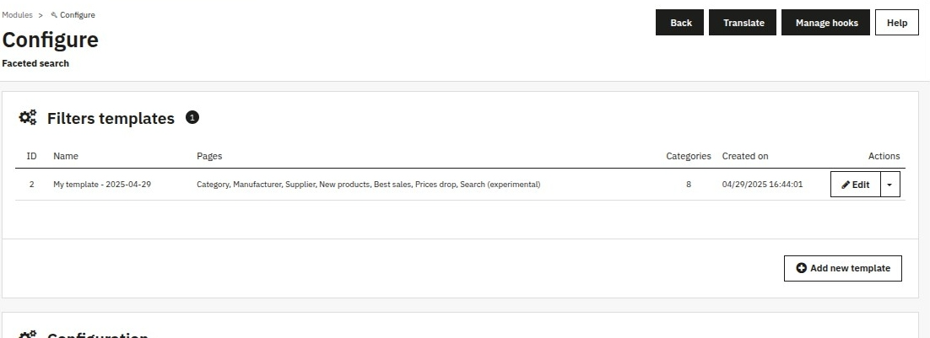Open Manage hooks
This screenshot has width=930, height=338.
pos(825,23)
